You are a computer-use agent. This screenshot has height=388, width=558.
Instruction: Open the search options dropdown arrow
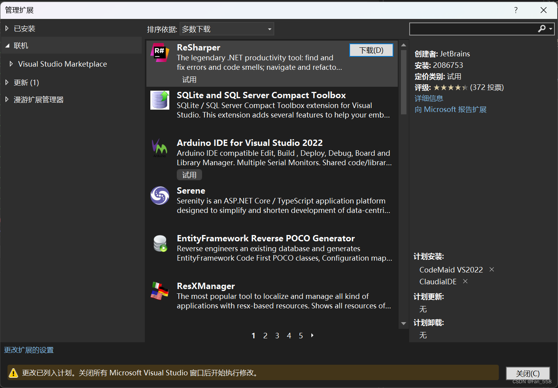click(x=551, y=29)
